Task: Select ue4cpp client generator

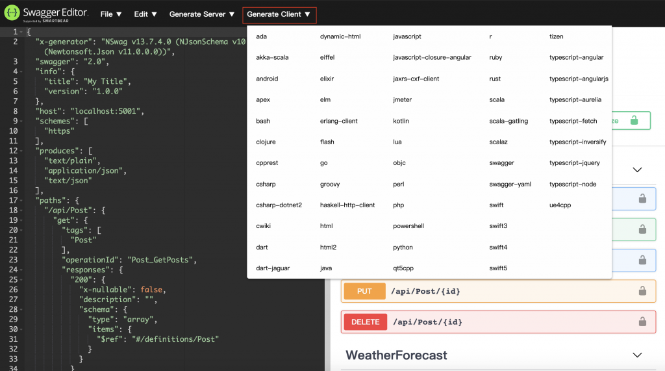Action: pos(560,205)
